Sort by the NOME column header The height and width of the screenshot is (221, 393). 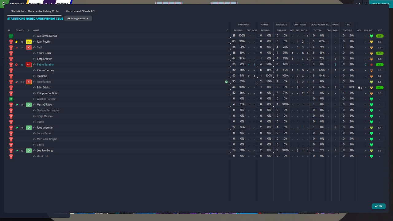coord(36,30)
